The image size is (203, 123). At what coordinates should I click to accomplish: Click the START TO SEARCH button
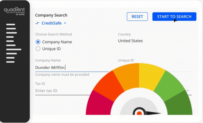pos(174,17)
